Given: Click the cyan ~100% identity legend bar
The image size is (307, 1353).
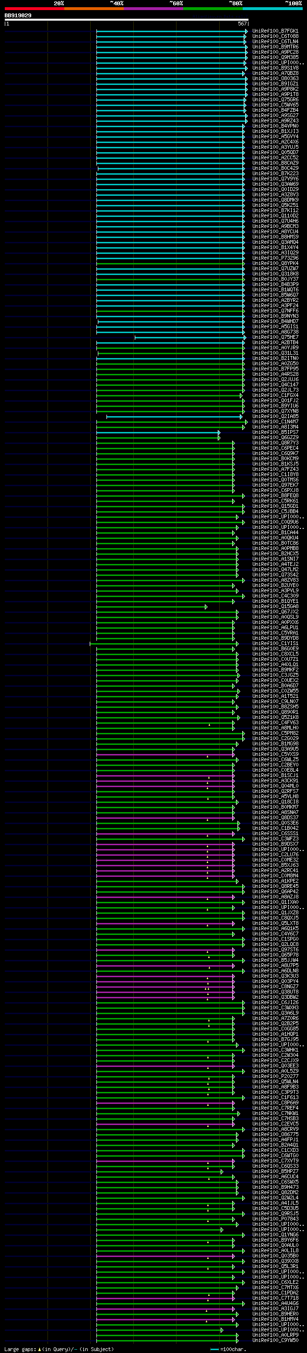Looking at the screenshot, I should tap(272, 9).
